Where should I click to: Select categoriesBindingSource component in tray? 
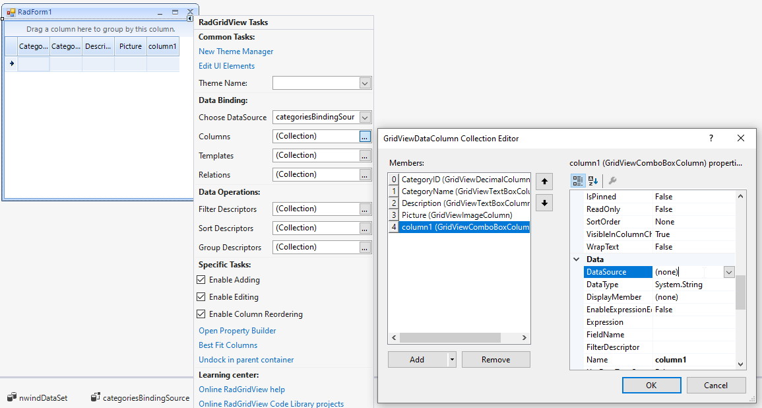(x=140, y=397)
